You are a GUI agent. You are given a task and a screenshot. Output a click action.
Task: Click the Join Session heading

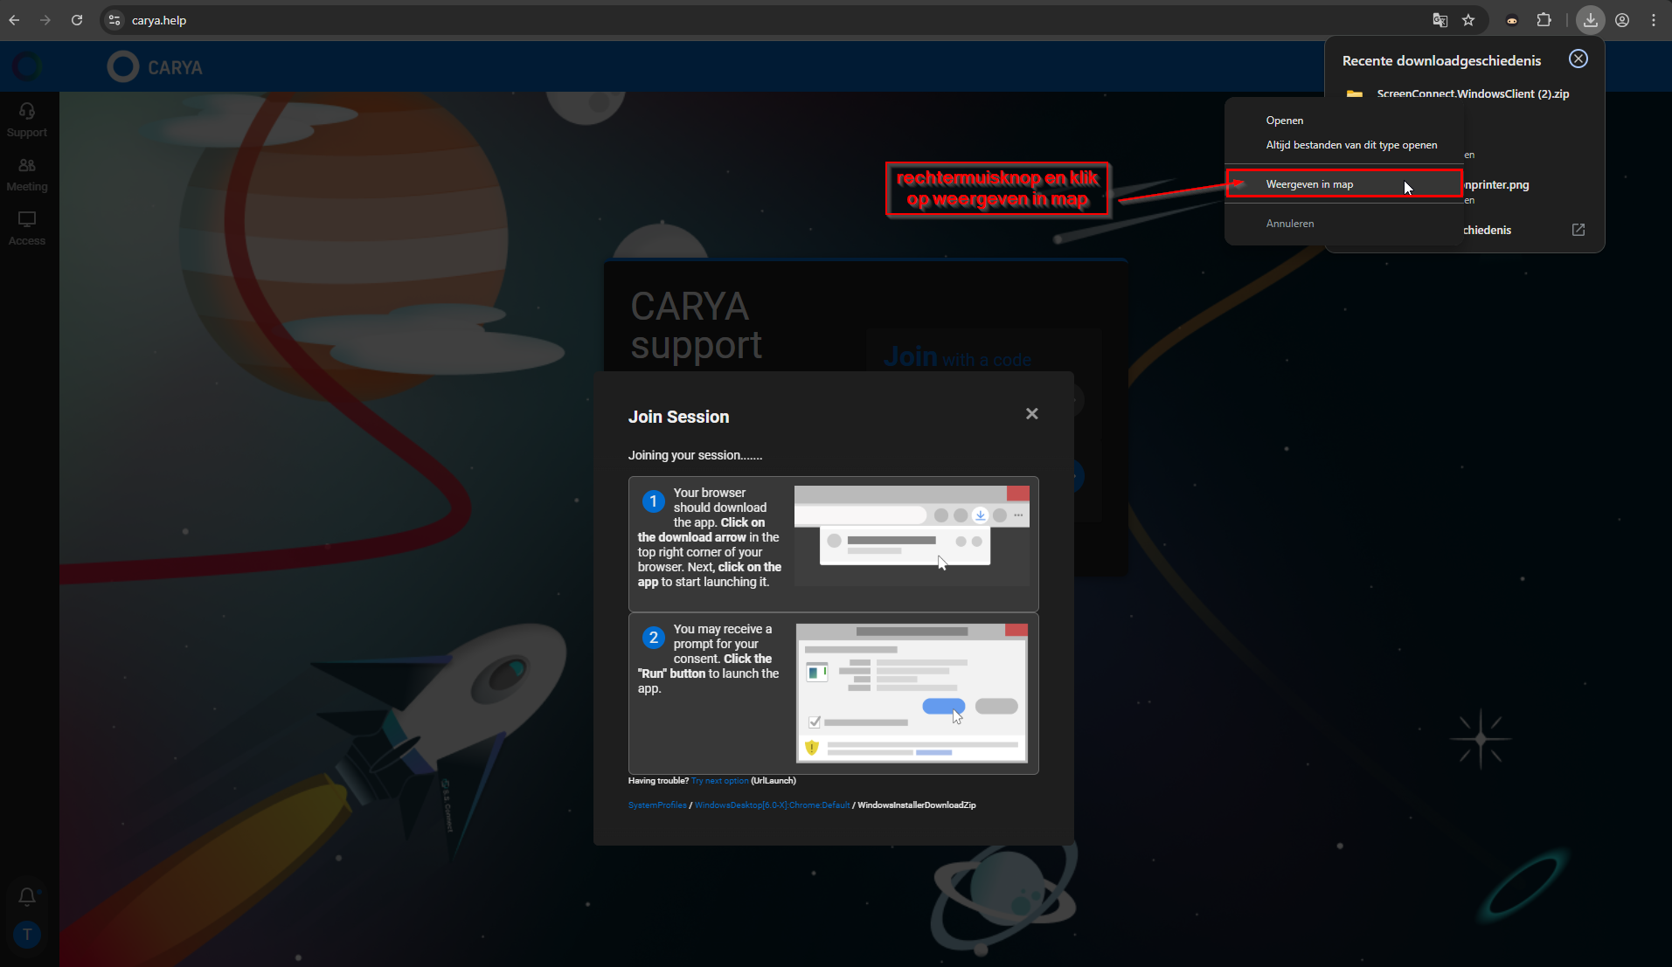(678, 417)
